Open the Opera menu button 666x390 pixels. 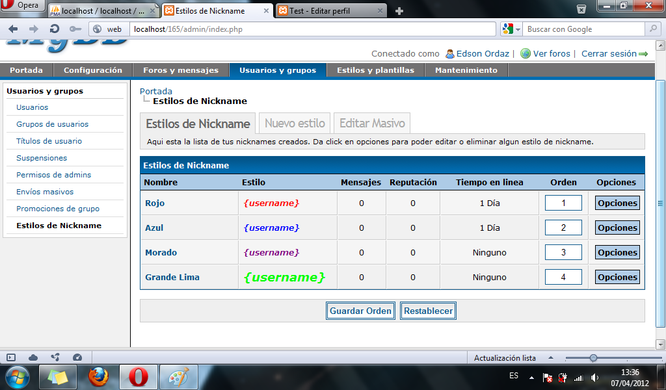point(21,5)
